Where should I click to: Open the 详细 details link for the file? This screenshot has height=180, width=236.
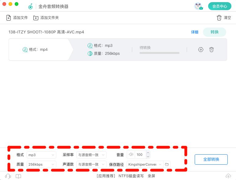pos(195,32)
